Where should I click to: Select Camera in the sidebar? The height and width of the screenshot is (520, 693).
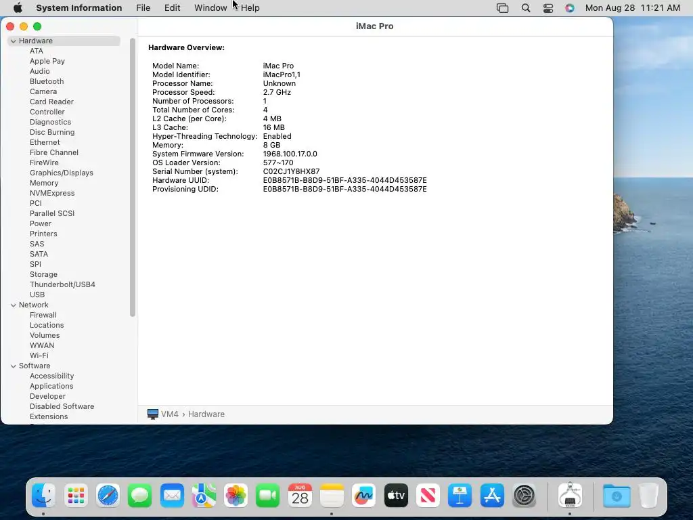[x=43, y=91]
